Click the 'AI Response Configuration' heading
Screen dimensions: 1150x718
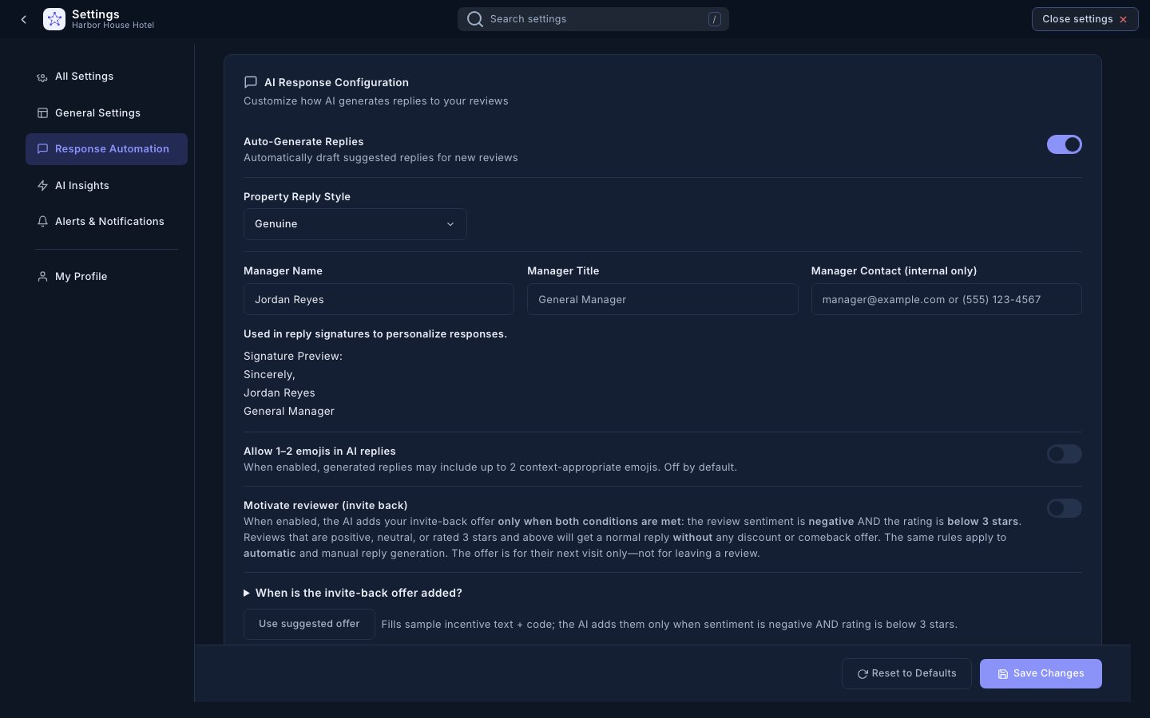[336, 82]
